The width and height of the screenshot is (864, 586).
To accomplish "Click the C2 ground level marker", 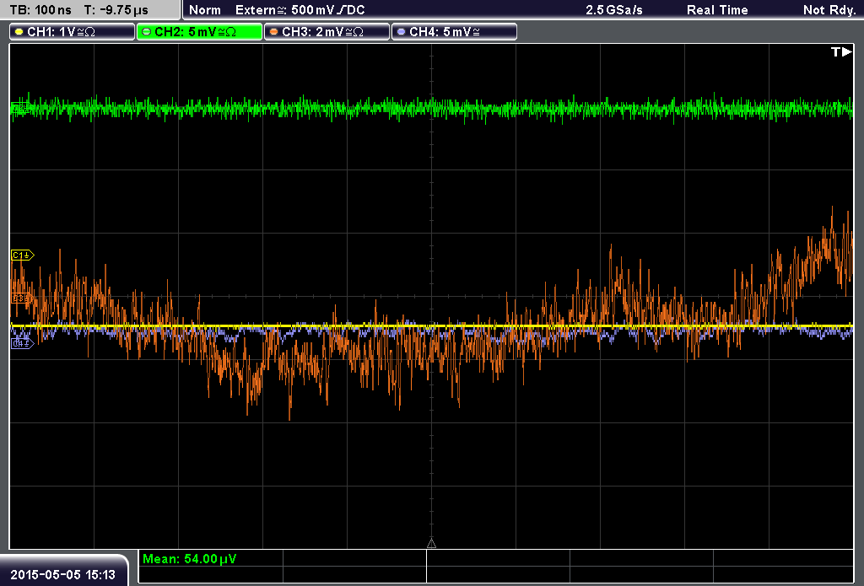I will pyautogui.click(x=21, y=109).
